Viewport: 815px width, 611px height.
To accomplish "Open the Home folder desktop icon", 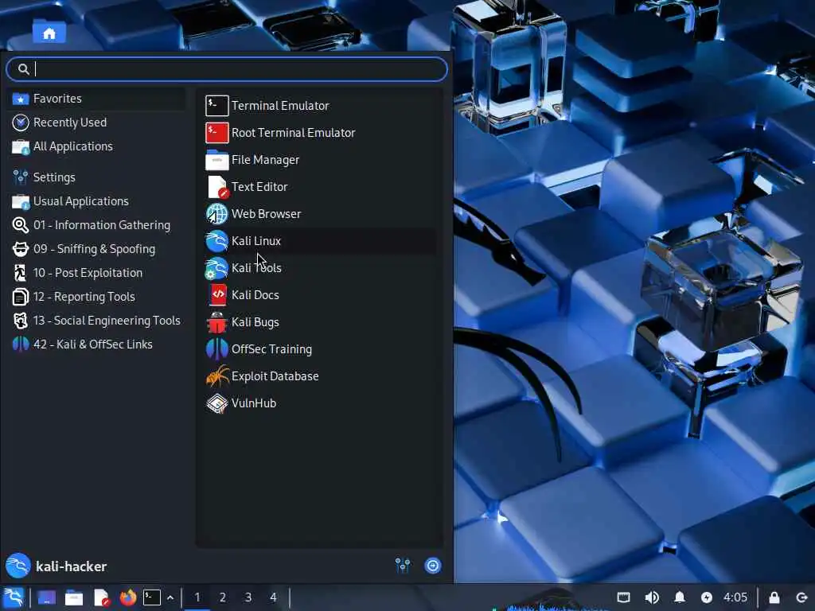I will (49, 32).
